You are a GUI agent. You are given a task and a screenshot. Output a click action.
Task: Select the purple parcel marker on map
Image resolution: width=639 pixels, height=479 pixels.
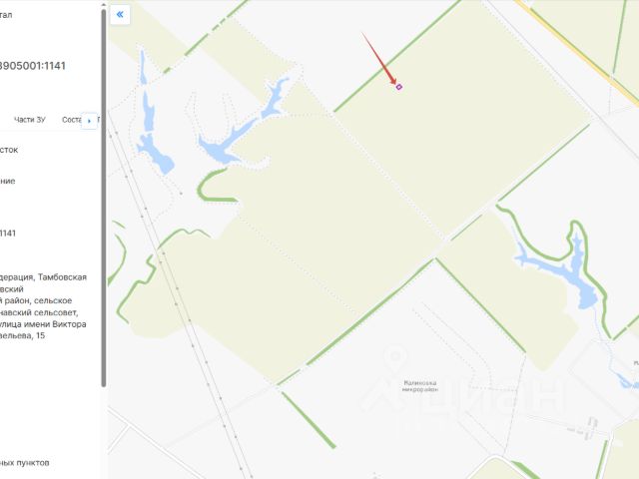(x=399, y=87)
